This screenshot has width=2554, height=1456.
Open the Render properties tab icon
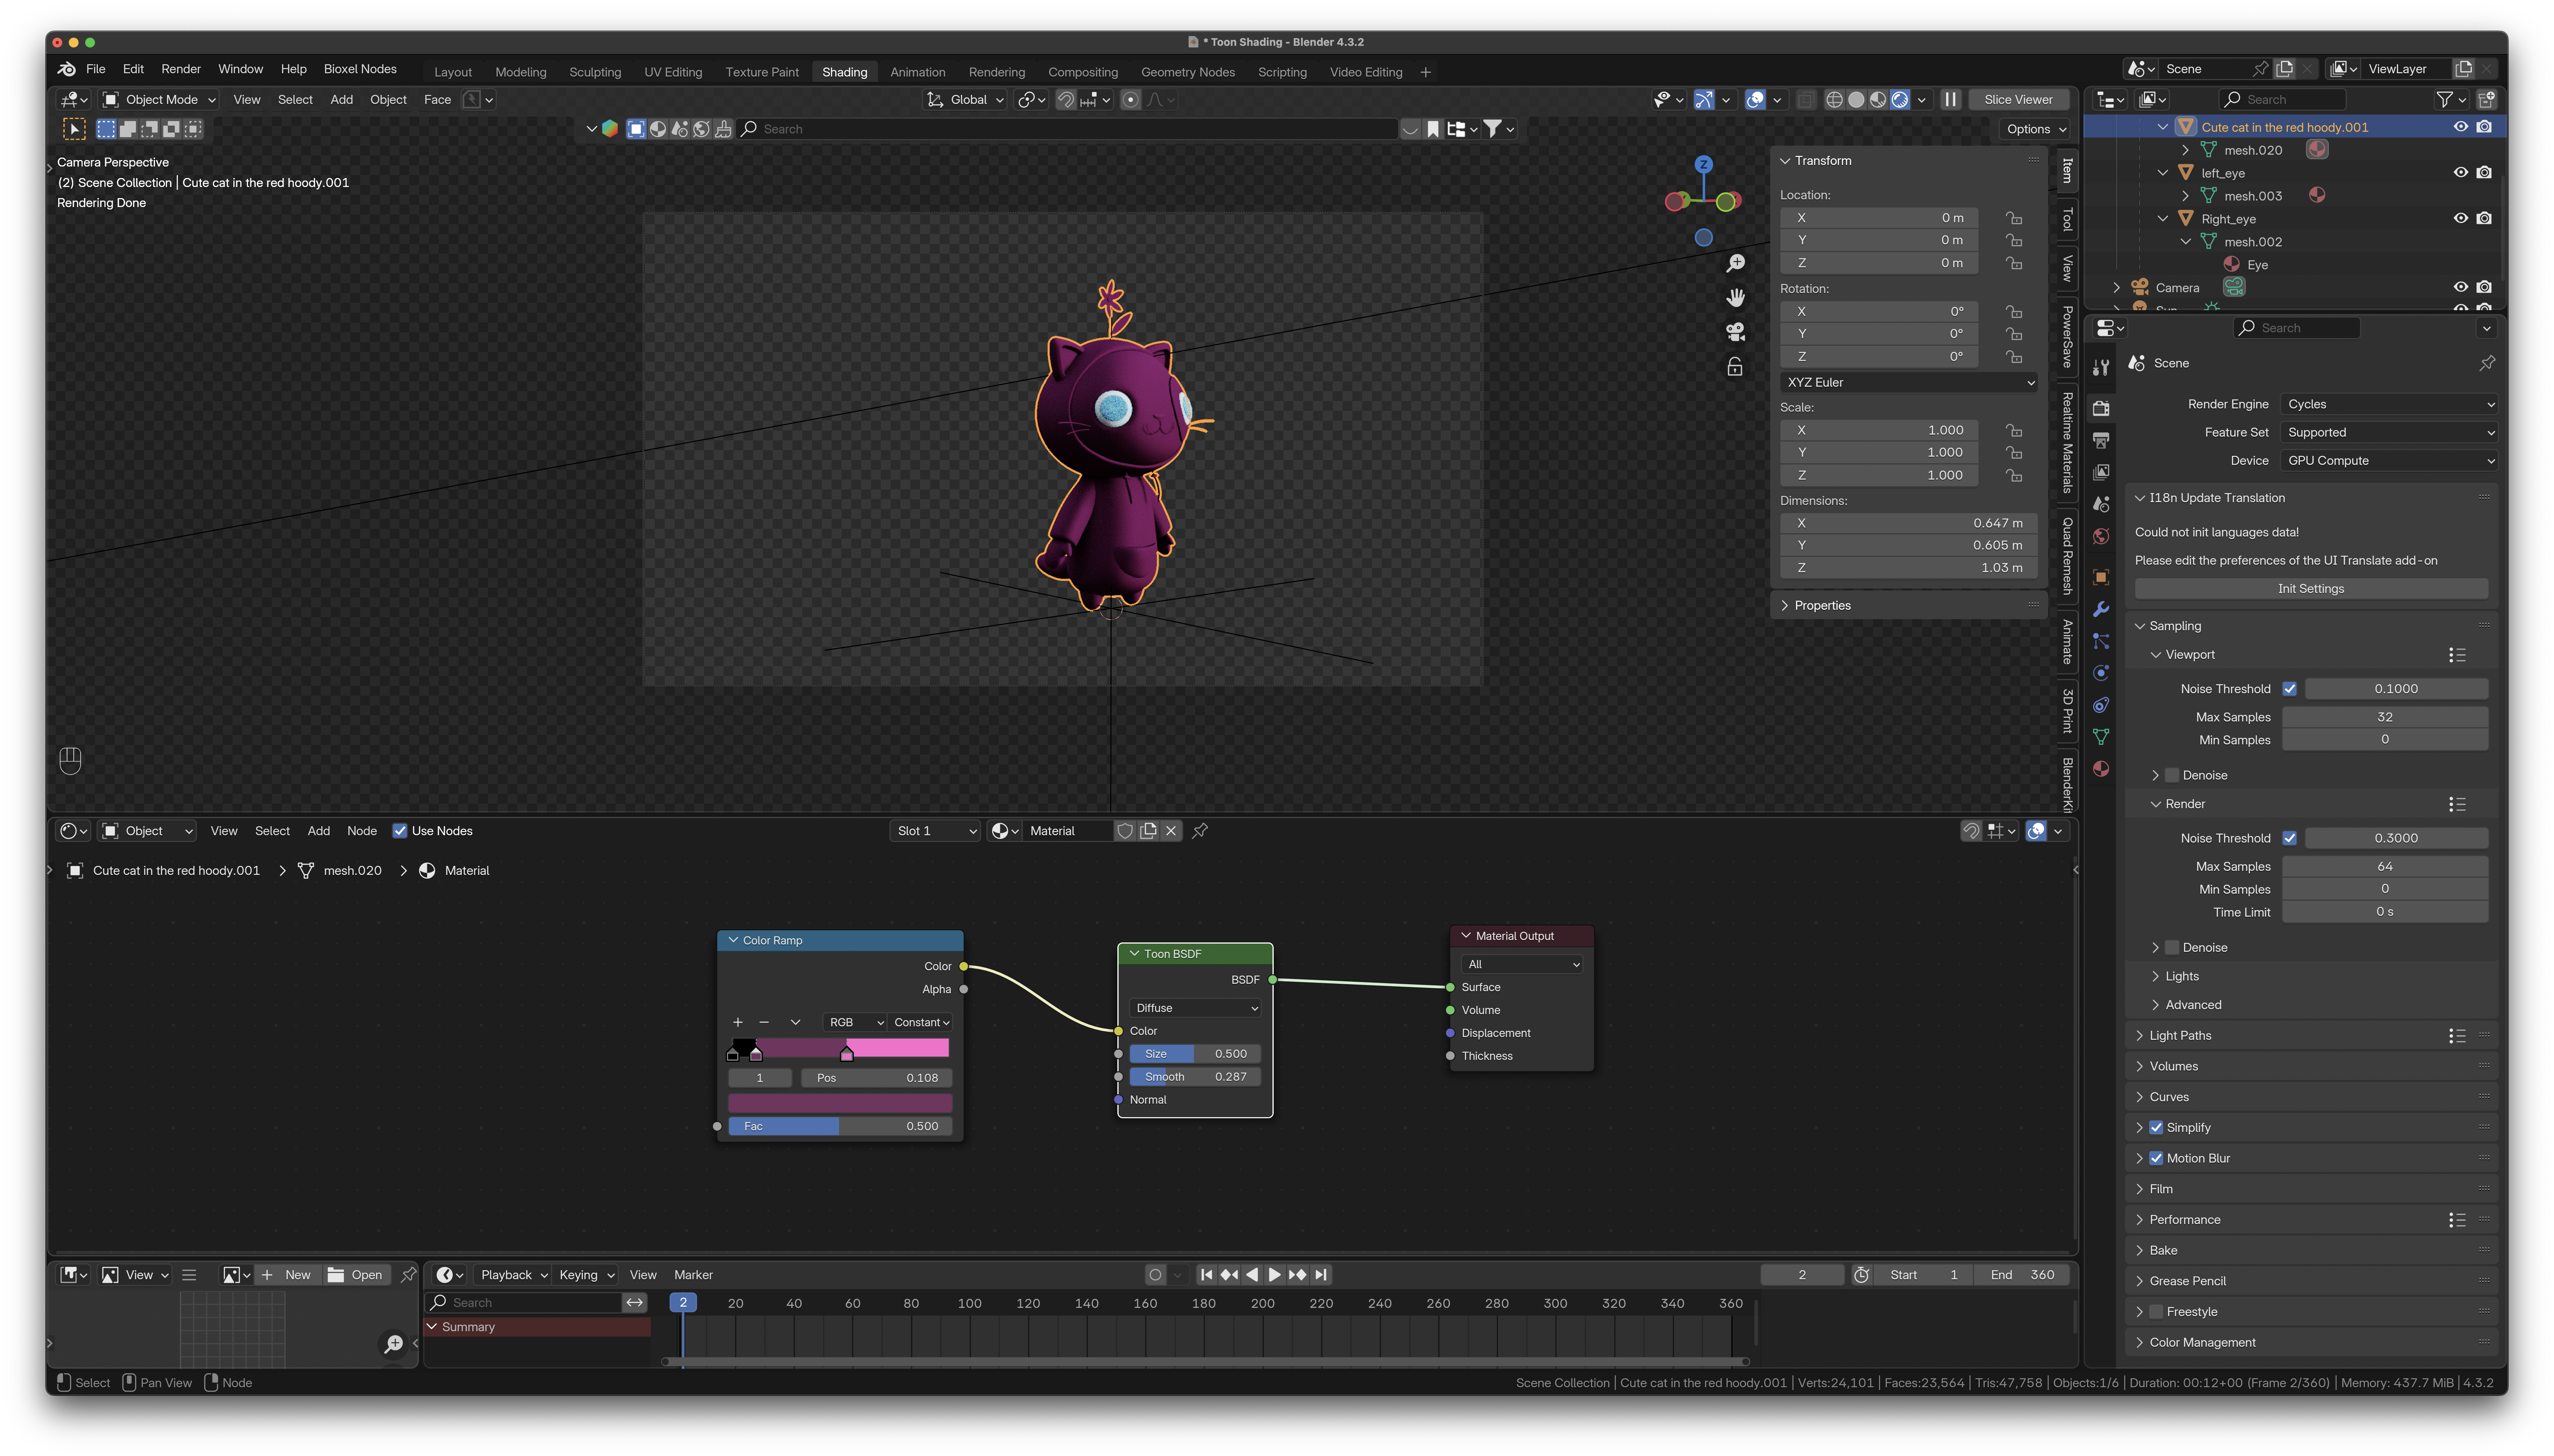tap(2101, 408)
